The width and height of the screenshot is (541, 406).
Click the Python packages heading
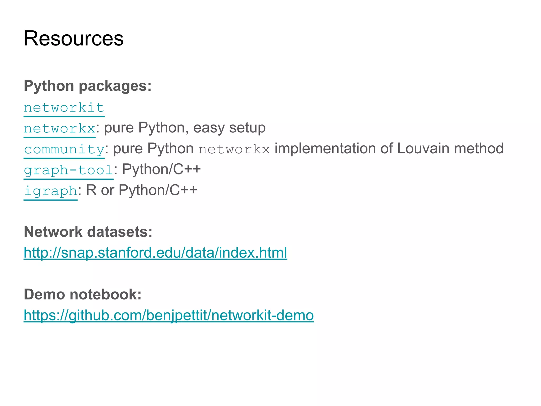pos(88,86)
